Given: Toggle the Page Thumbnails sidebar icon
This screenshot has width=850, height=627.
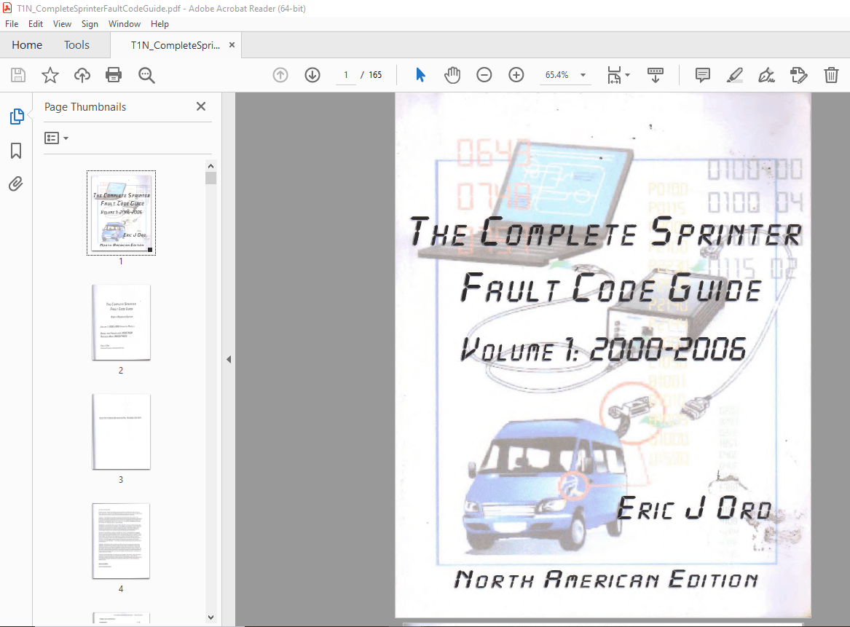Looking at the screenshot, I should [16, 114].
